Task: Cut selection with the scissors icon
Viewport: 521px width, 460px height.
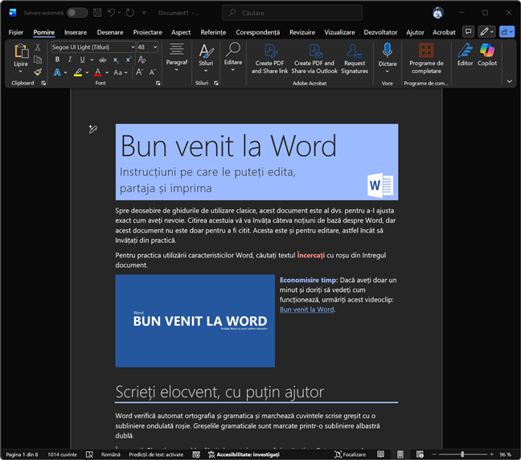Action: pyautogui.click(x=38, y=47)
